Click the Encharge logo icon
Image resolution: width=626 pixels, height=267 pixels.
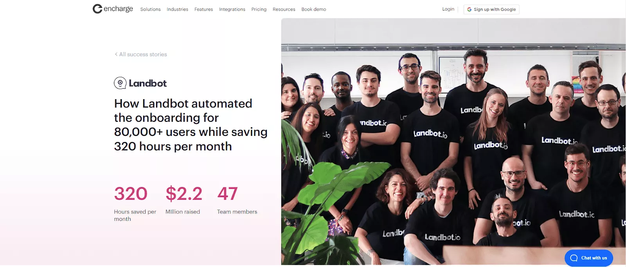[x=97, y=9]
